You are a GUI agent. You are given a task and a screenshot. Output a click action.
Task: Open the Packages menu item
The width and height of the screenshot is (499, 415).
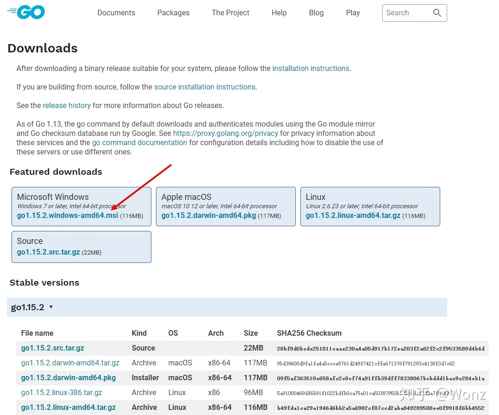(174, 13)
